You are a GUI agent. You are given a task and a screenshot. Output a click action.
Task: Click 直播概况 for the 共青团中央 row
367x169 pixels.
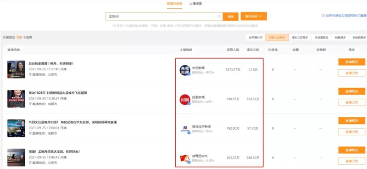click(351, 150)
